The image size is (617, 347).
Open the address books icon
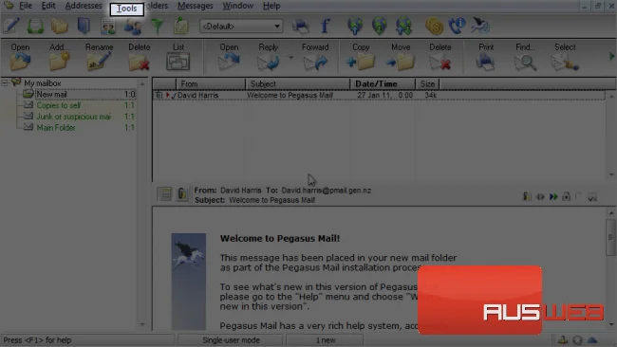[x=84, y=27]
